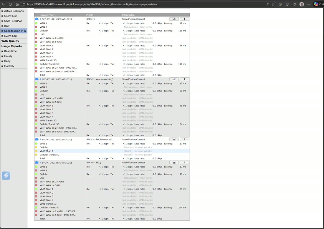
Task: Open Hourly usage report
Action: [x=8, y=56]
